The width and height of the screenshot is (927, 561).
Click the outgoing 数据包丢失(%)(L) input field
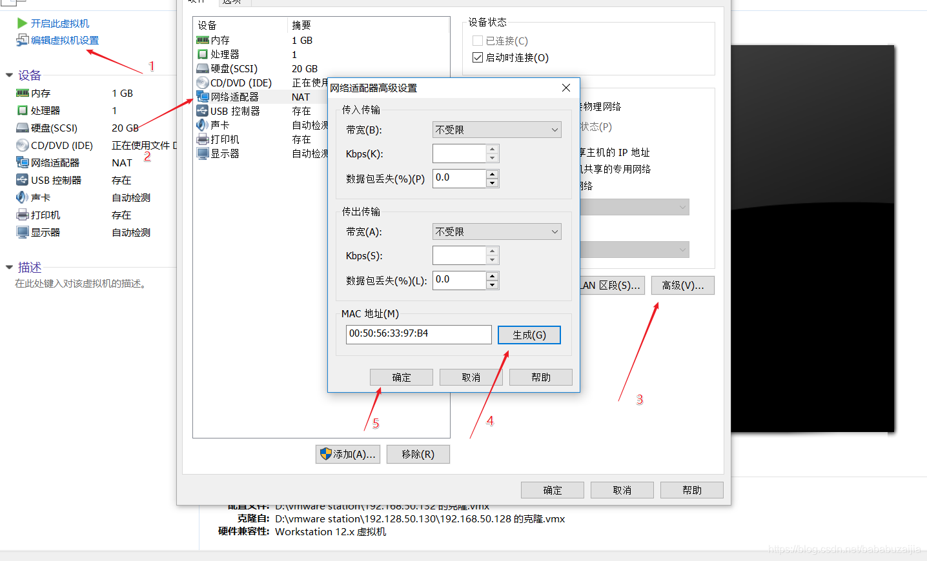click(459, 280)
